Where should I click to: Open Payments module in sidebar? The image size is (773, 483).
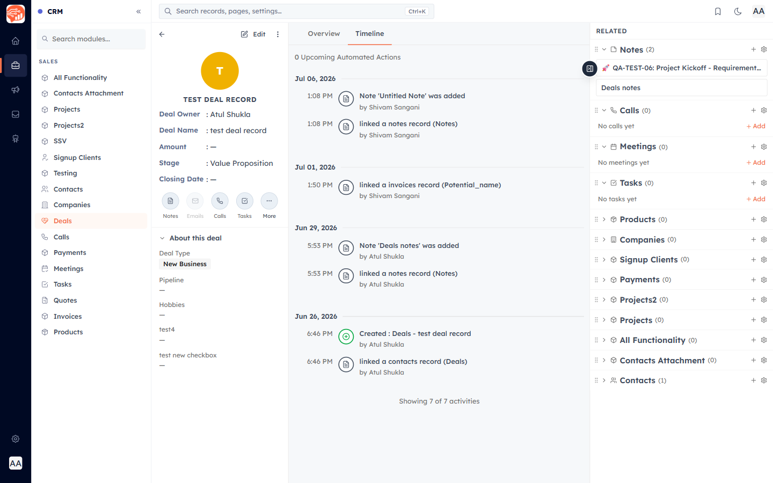(x=91, y=253)
